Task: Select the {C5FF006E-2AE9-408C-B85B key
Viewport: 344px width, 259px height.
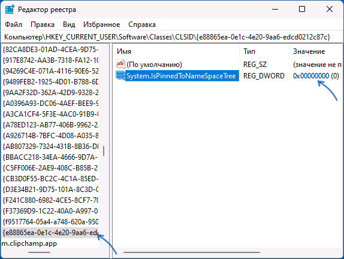Action: point(50,168)
